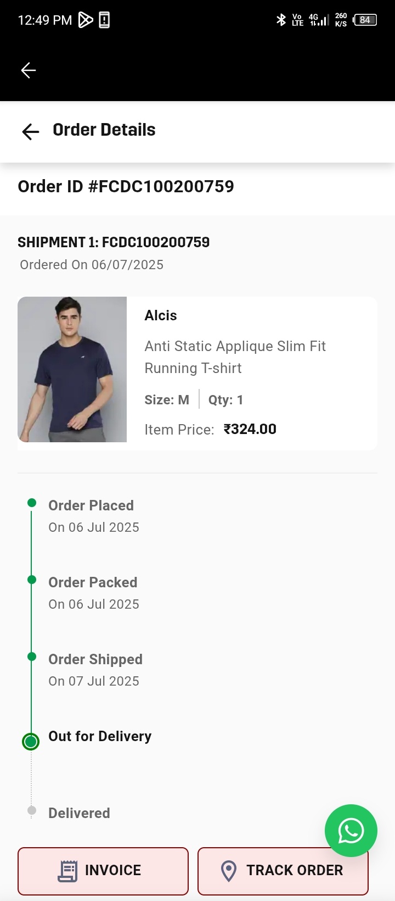Tap the Play Store notification icon
The height and width of the screenshot is (901, 395).
pyautogui.click(x=86, y=20)
